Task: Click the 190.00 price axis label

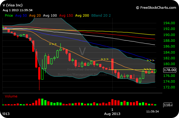Action: pos(169,35)
